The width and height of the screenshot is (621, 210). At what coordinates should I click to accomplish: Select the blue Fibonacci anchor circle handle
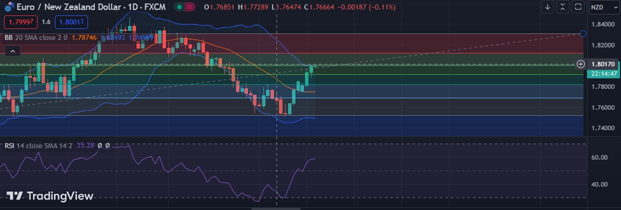point(583,33)
